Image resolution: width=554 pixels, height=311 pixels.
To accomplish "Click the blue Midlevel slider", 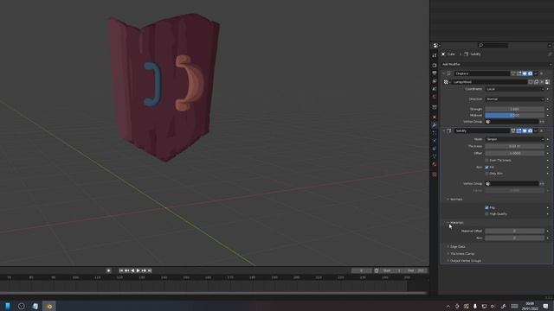I will (514, 115).
